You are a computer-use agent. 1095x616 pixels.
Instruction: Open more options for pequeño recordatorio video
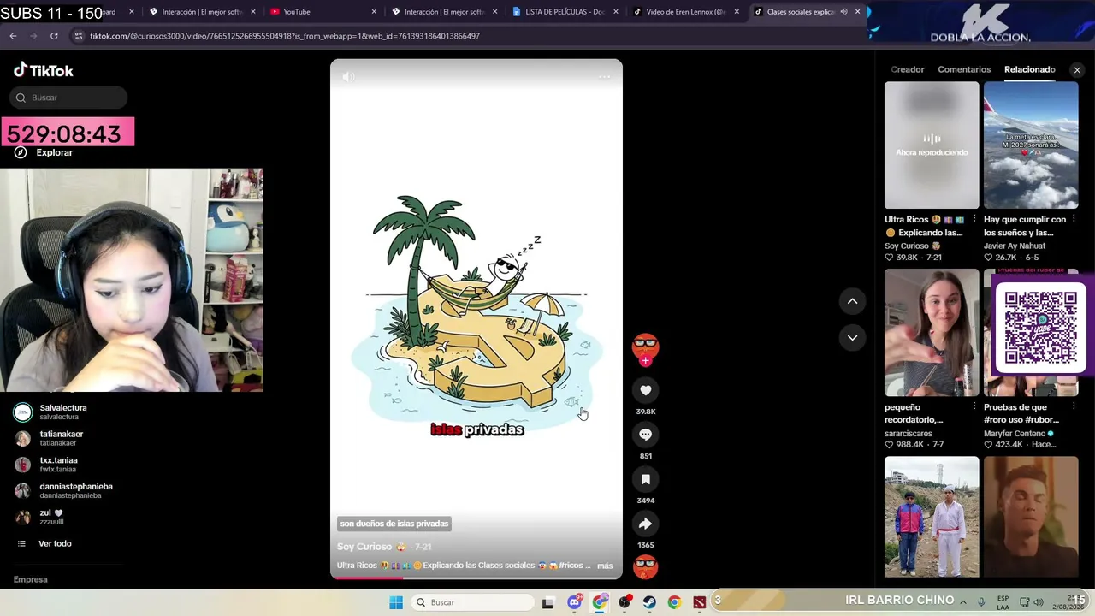coord(974,407)
